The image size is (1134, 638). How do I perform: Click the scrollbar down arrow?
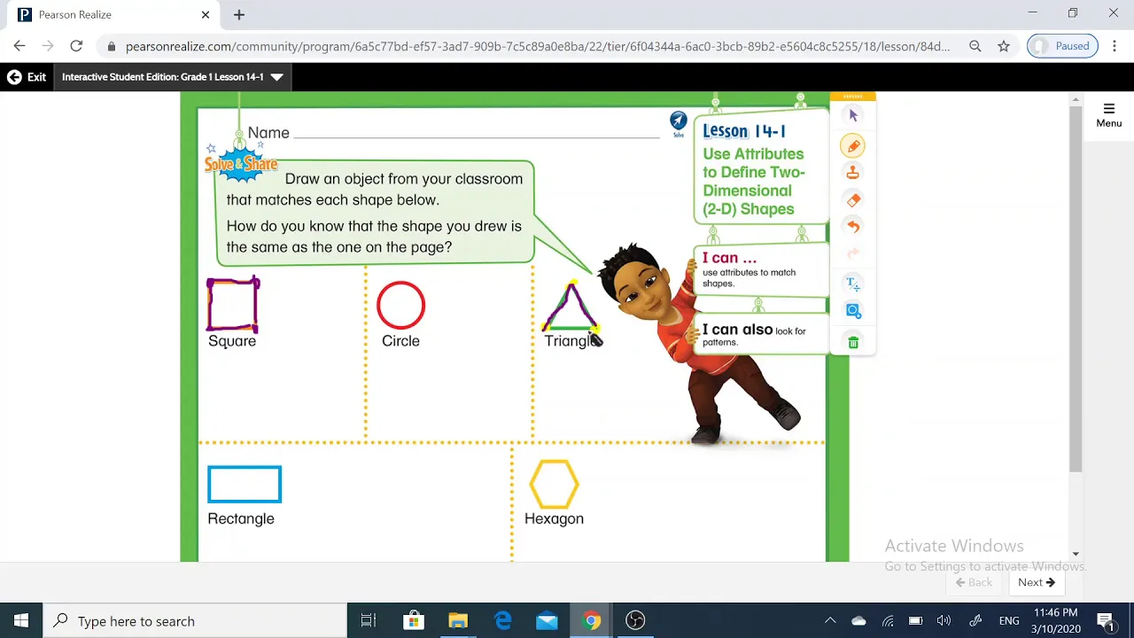pos(1076,555)
